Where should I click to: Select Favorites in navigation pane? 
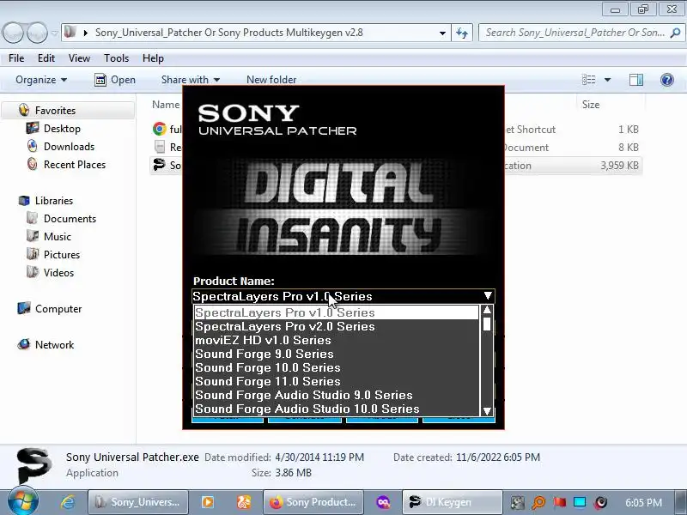coord(55,111)
